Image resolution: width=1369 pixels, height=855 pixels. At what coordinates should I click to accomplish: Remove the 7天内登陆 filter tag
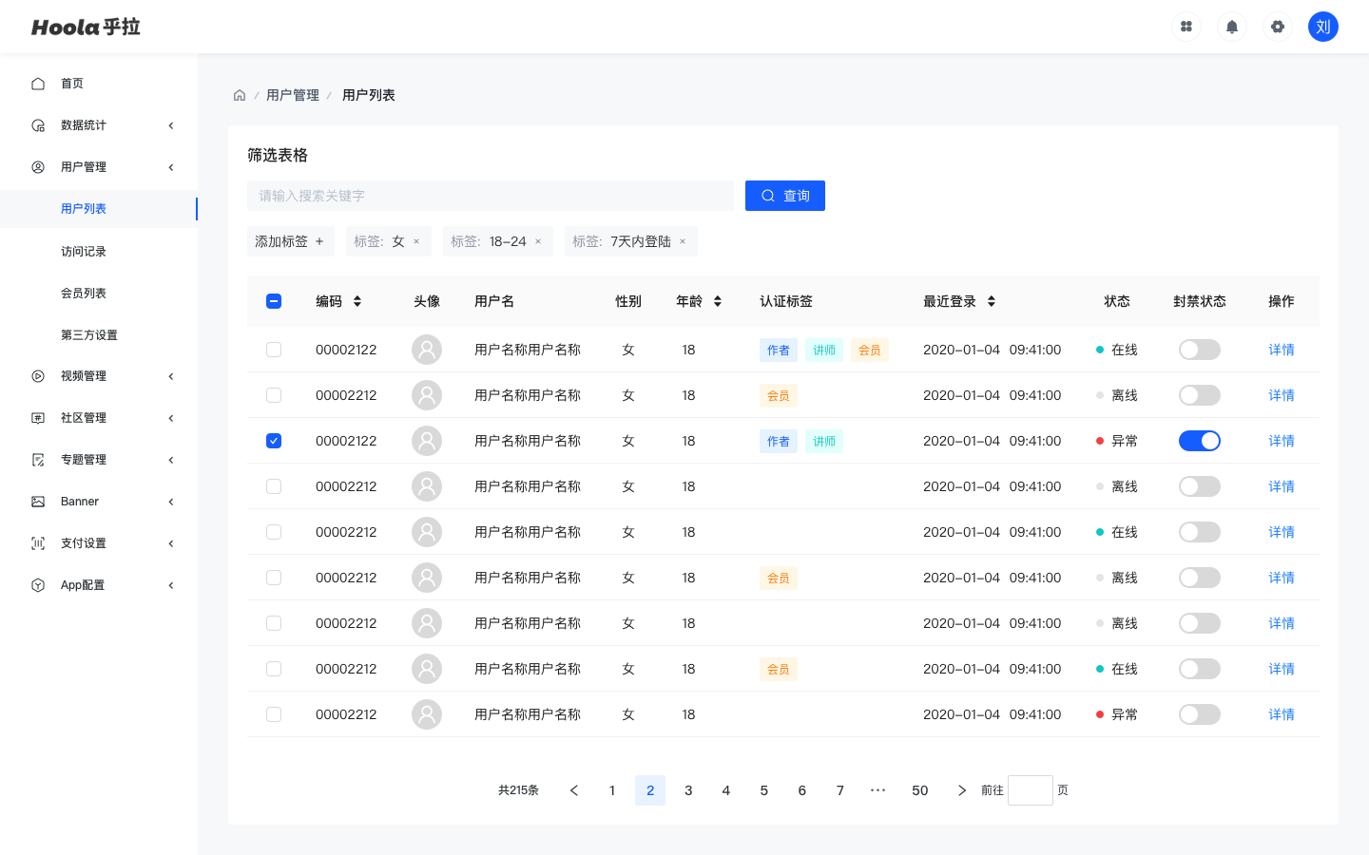683,241
